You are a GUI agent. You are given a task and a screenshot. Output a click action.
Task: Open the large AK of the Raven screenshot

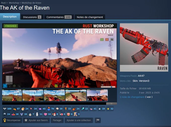(59, 55)
